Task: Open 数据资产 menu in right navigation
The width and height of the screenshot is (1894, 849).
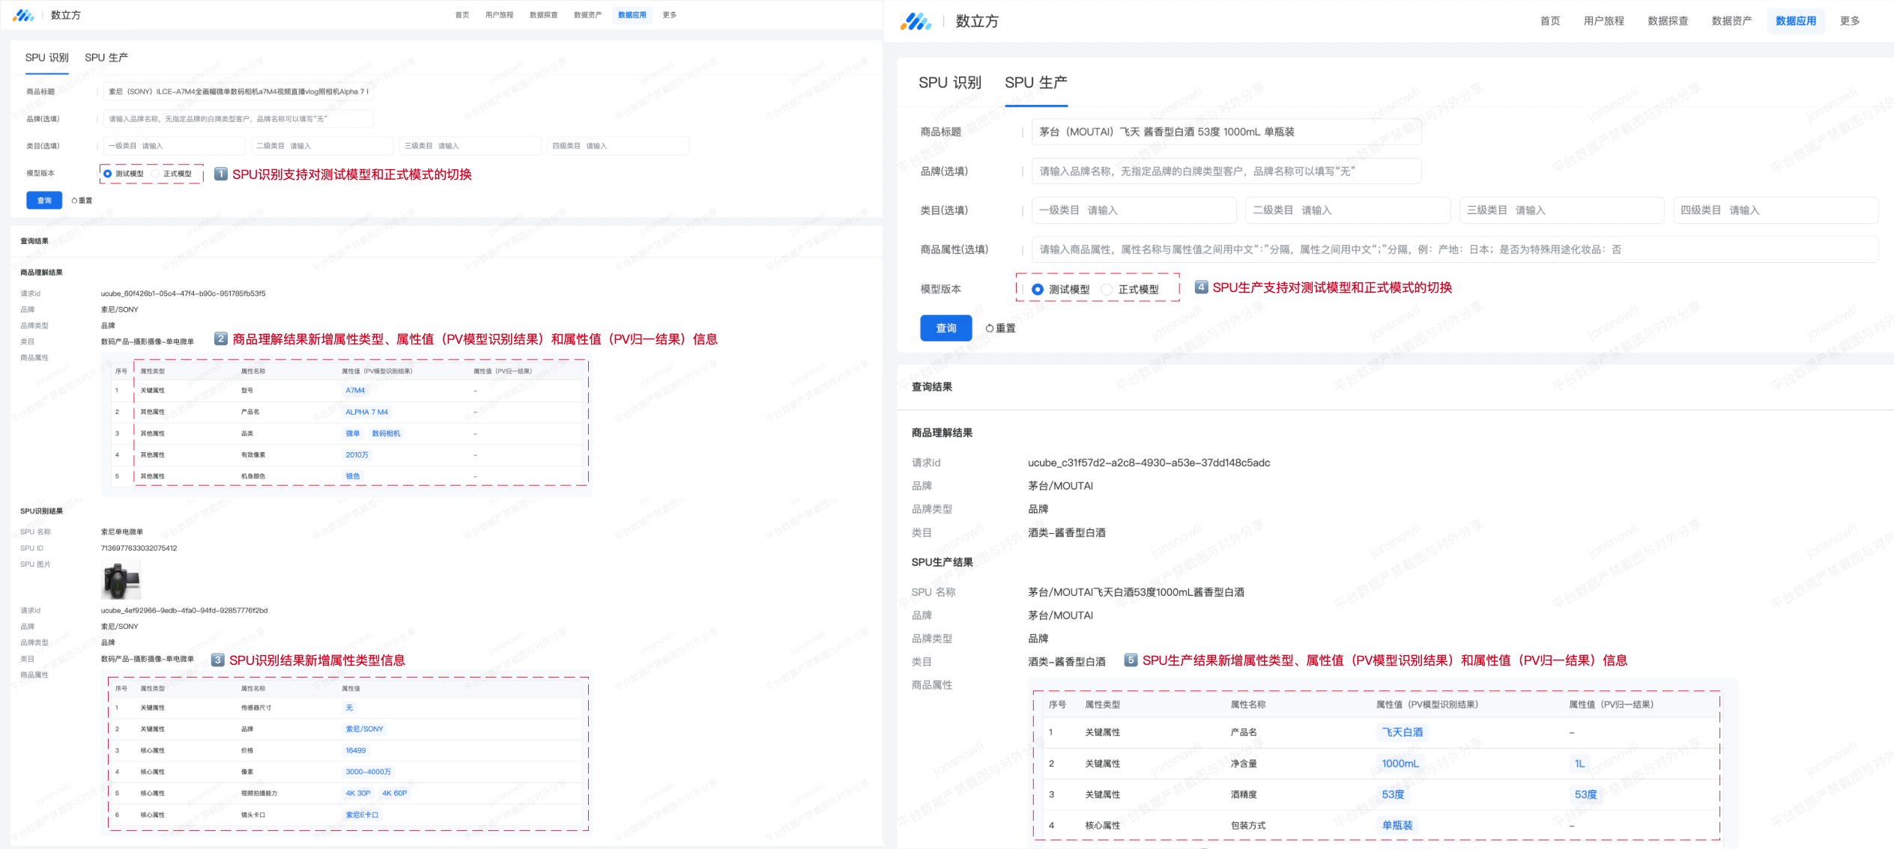Action: (x=1731, y=21)
